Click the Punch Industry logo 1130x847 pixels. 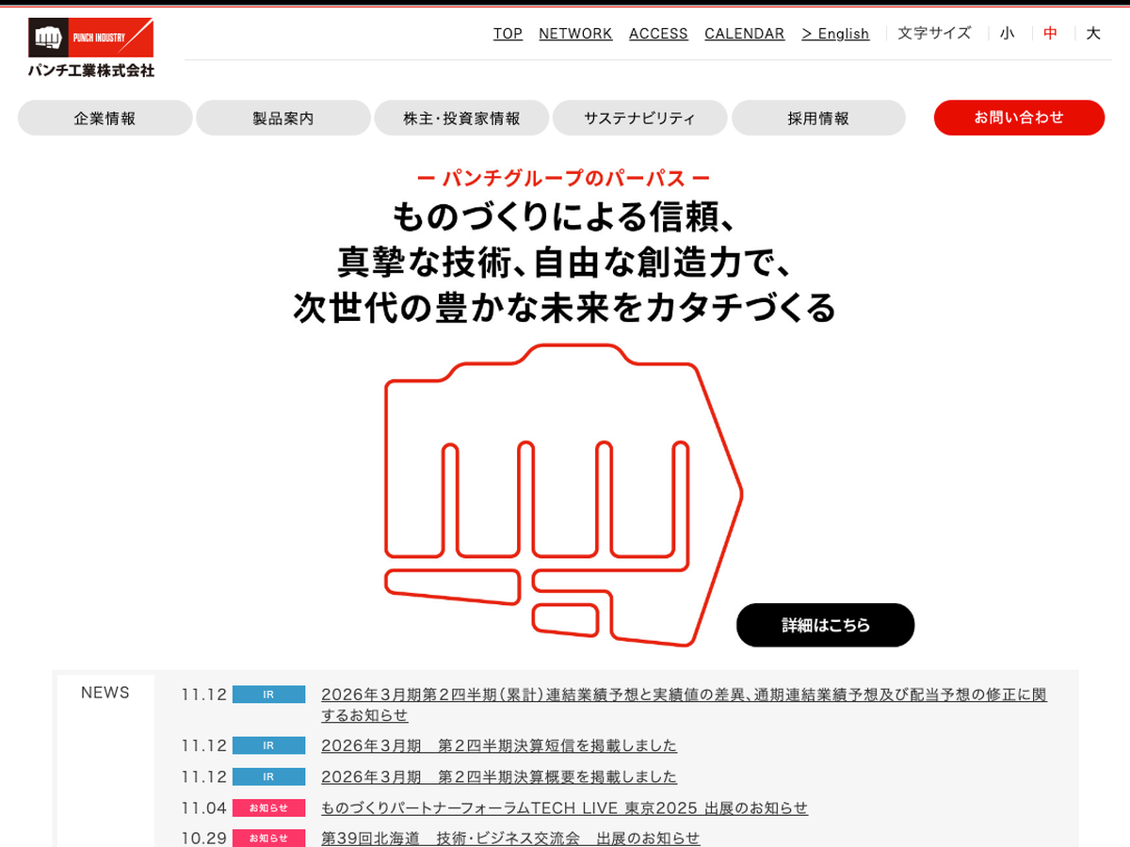[91, 47]
